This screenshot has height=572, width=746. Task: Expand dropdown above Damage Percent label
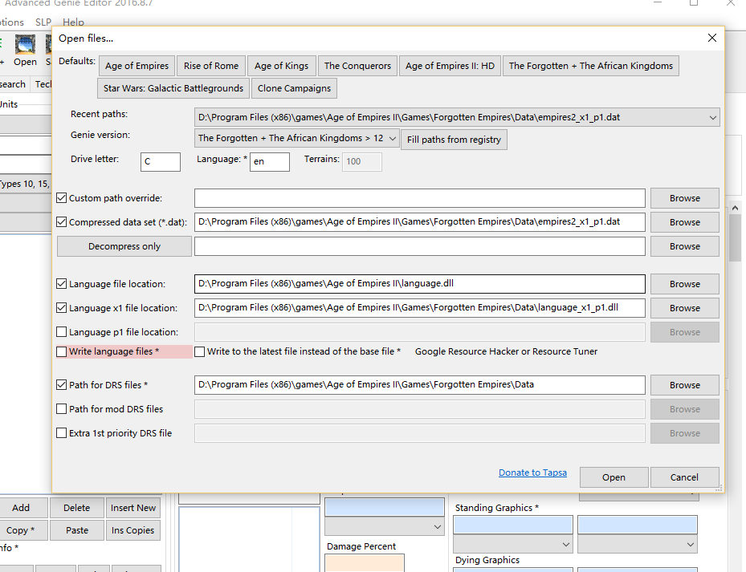[437, 527]
